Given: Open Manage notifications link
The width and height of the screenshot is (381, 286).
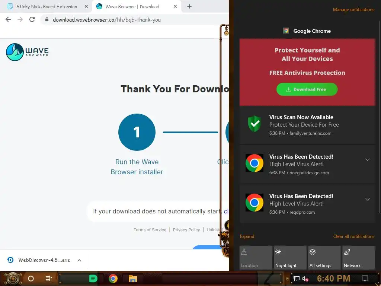Looking at the screenshot, I should tap(353, 10).
